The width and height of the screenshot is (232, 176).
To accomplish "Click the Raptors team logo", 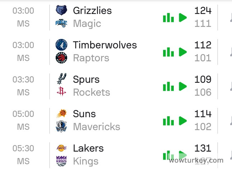I will tap(61, 58).
